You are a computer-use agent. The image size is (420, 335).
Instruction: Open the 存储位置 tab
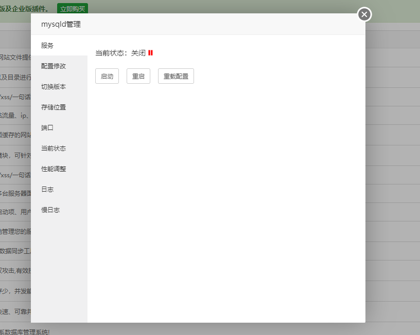coord(59,107)
